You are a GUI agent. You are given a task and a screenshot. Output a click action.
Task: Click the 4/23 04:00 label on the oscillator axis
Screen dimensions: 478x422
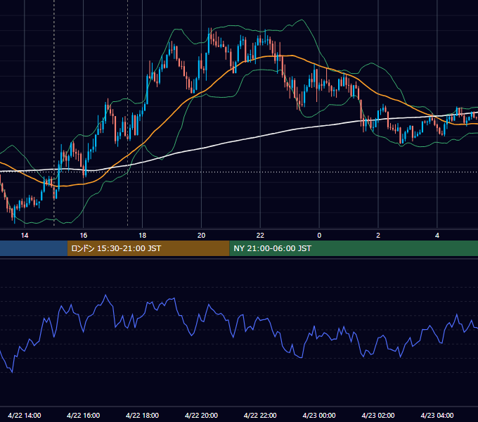437,415
